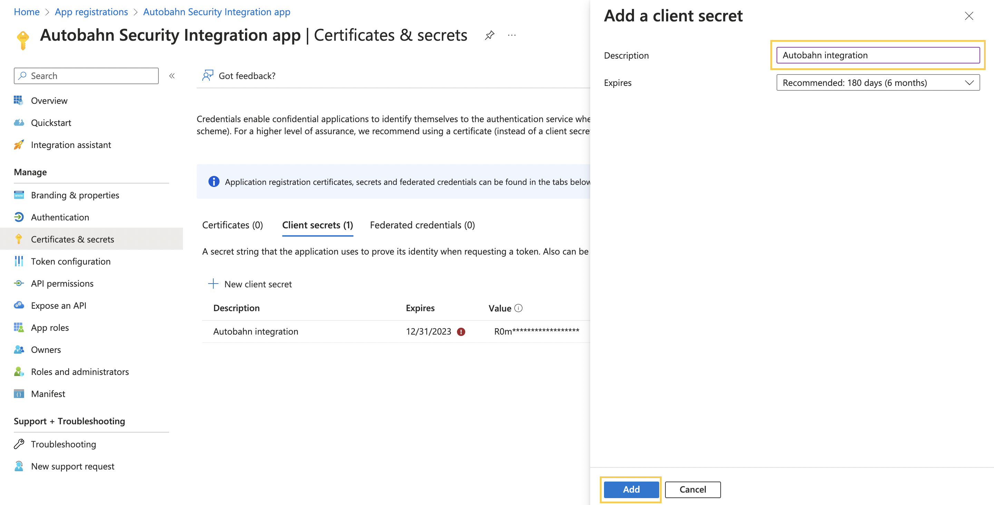The width and height of the screenshot is (994, 505).
Task: Click the Expires column header
Action: (420, 308)
